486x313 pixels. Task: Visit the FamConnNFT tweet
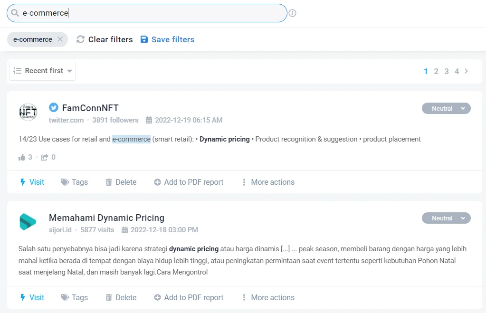[x=32, y=182]
